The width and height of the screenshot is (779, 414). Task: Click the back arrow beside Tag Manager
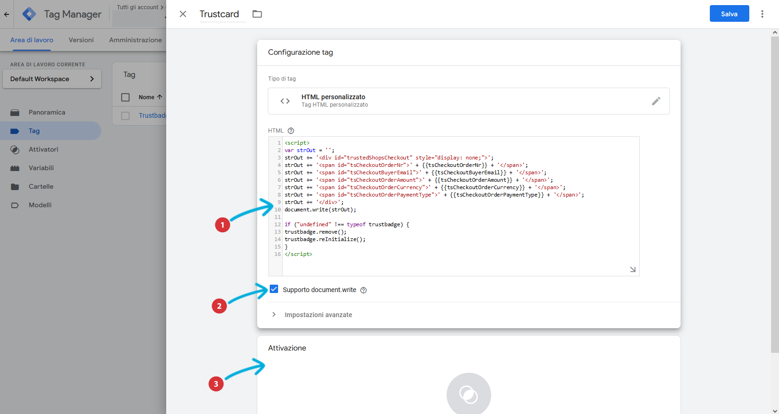click(6, 14)
